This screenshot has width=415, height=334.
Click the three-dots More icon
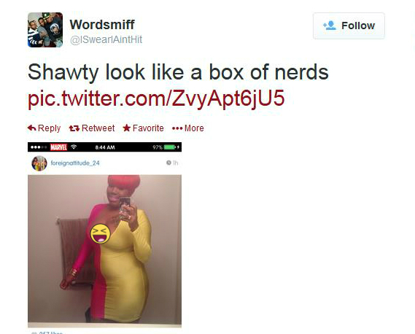(x=177, y=128)
